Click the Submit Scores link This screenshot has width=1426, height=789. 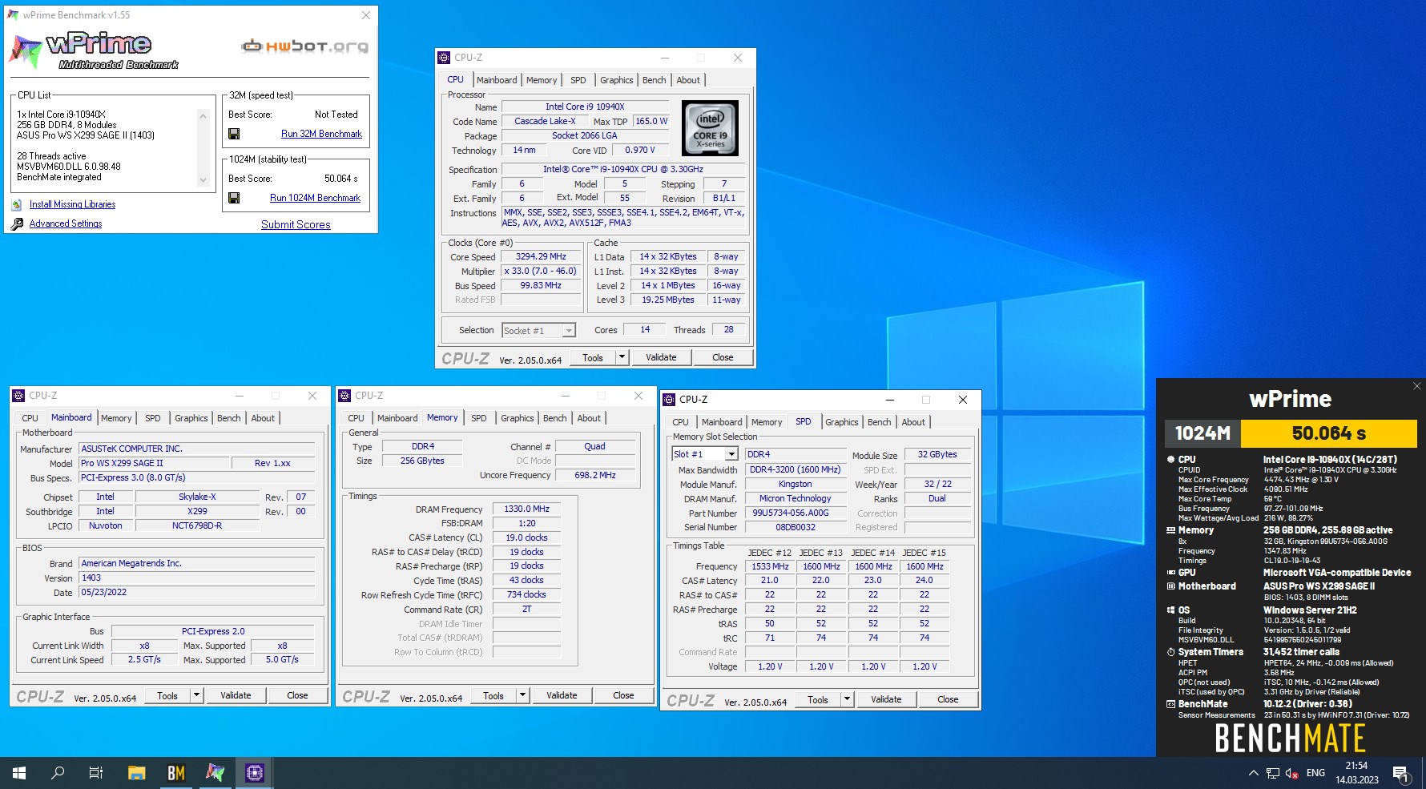(x=296, y=225)
